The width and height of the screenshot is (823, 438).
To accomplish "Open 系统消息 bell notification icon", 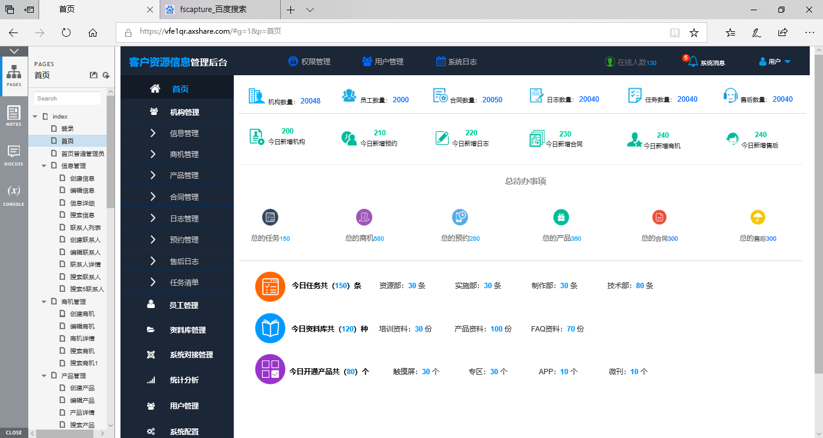I will click(x=693, y=61).
